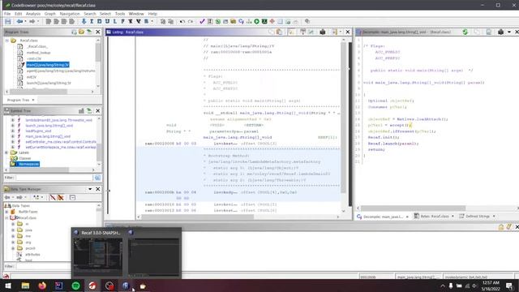Image resolution: width=519 pixels, height=292 pixels.
Task: Jump to next label with L icon
Action: (115, 22)
